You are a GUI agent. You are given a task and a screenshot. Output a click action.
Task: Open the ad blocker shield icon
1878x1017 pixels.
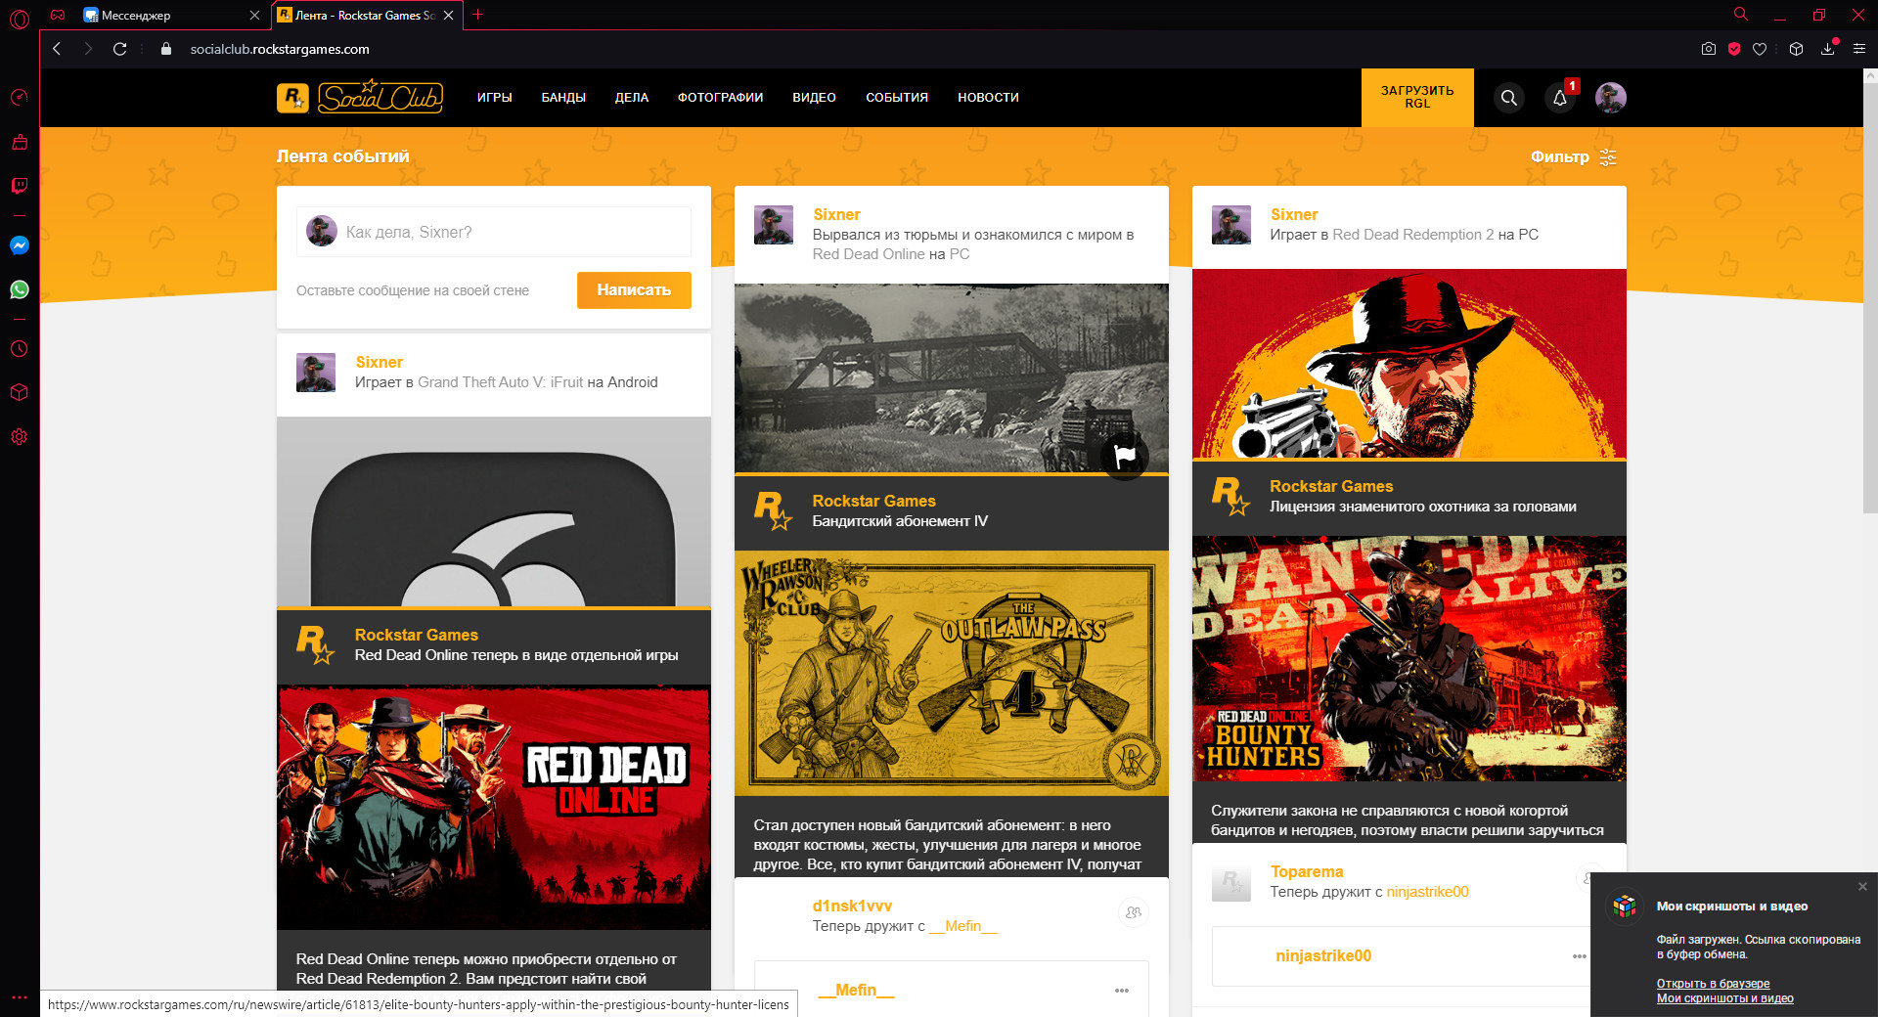(x=1734, y=49)
